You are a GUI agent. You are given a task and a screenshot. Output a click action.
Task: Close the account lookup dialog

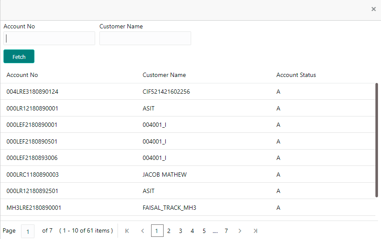(374, 9)
